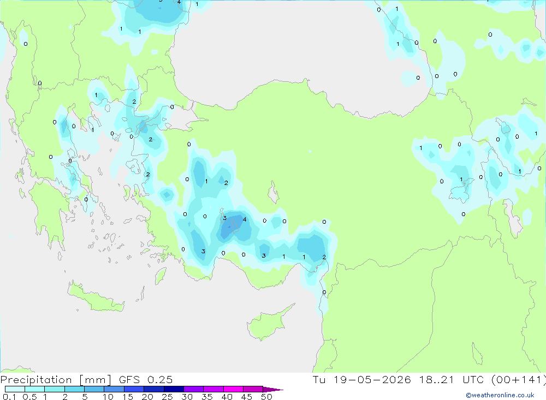Click the "GFS 0.25" model label
This screenshot has width=546, height=400.
pos(146,379)
